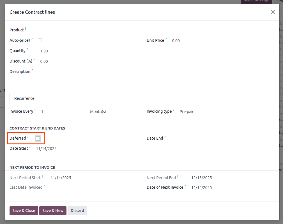Click the Invoice Every number field

(64, 112)
